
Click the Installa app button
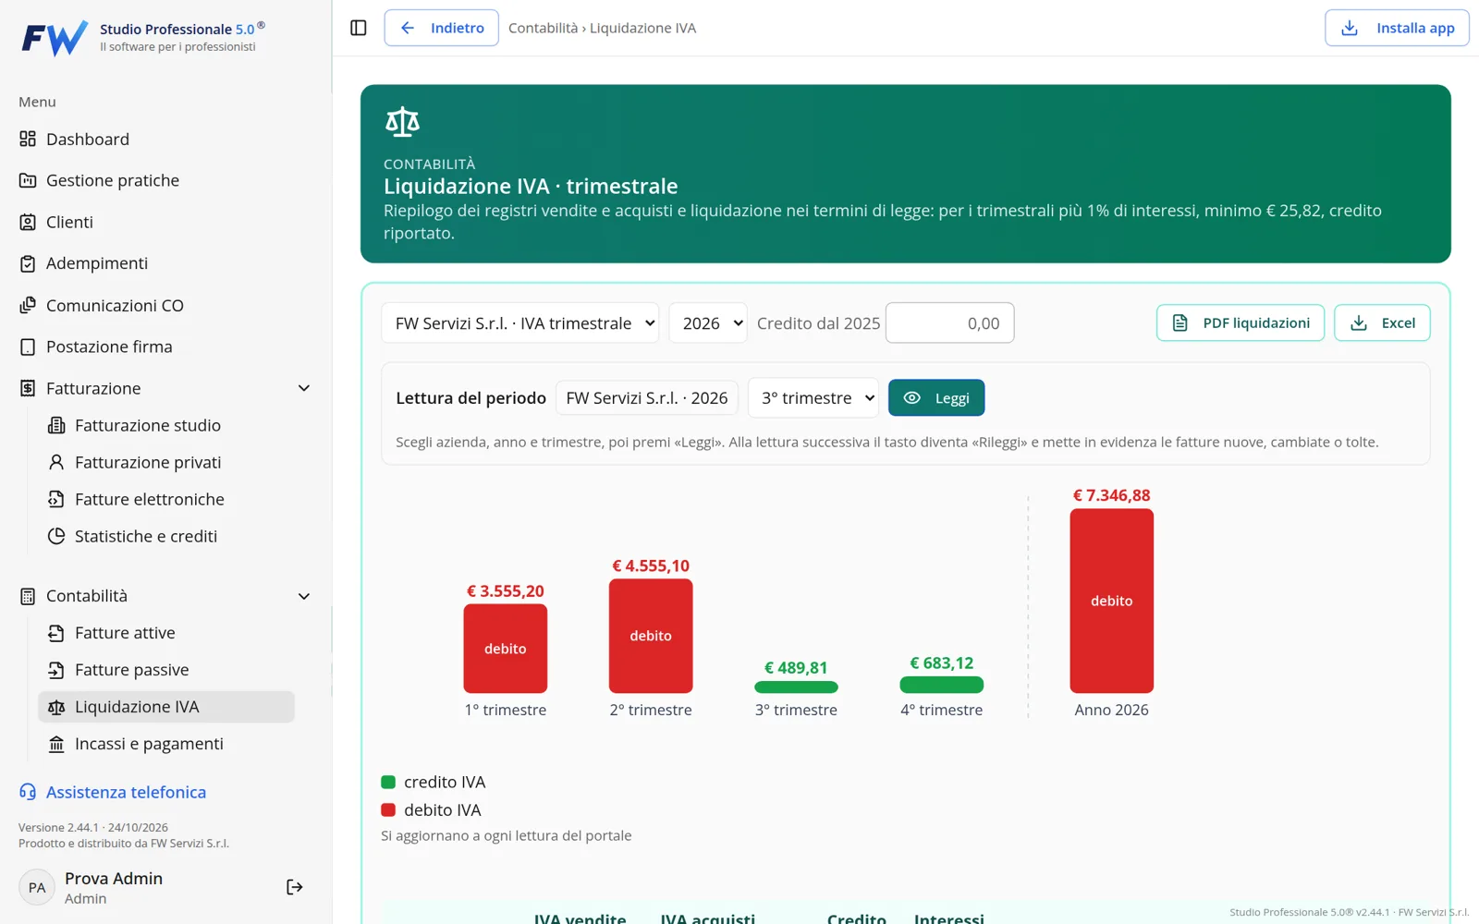click(x=1397, y=28)
